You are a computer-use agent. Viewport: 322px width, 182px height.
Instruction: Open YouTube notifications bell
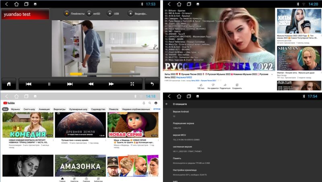click(x=144, y=103)
